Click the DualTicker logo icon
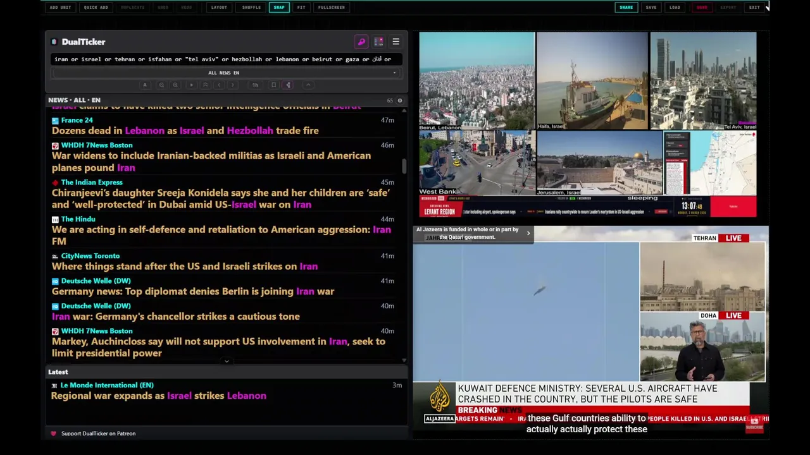The width and height of the screenshot is (810, 455). (54, 42)
